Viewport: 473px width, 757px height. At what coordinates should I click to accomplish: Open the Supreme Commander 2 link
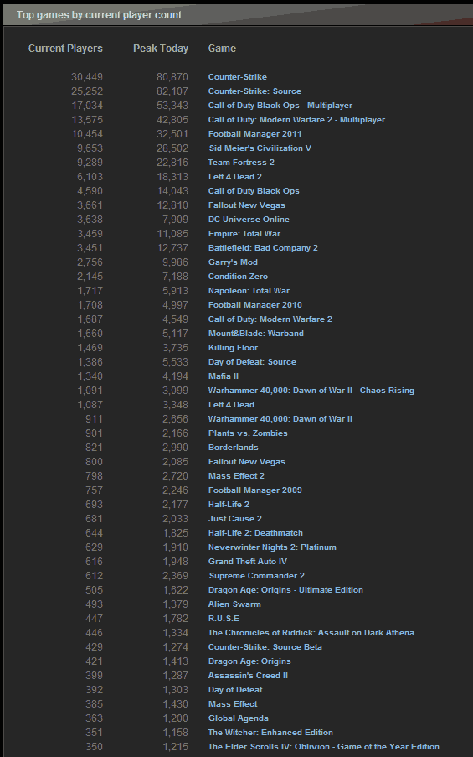point(256,575)
